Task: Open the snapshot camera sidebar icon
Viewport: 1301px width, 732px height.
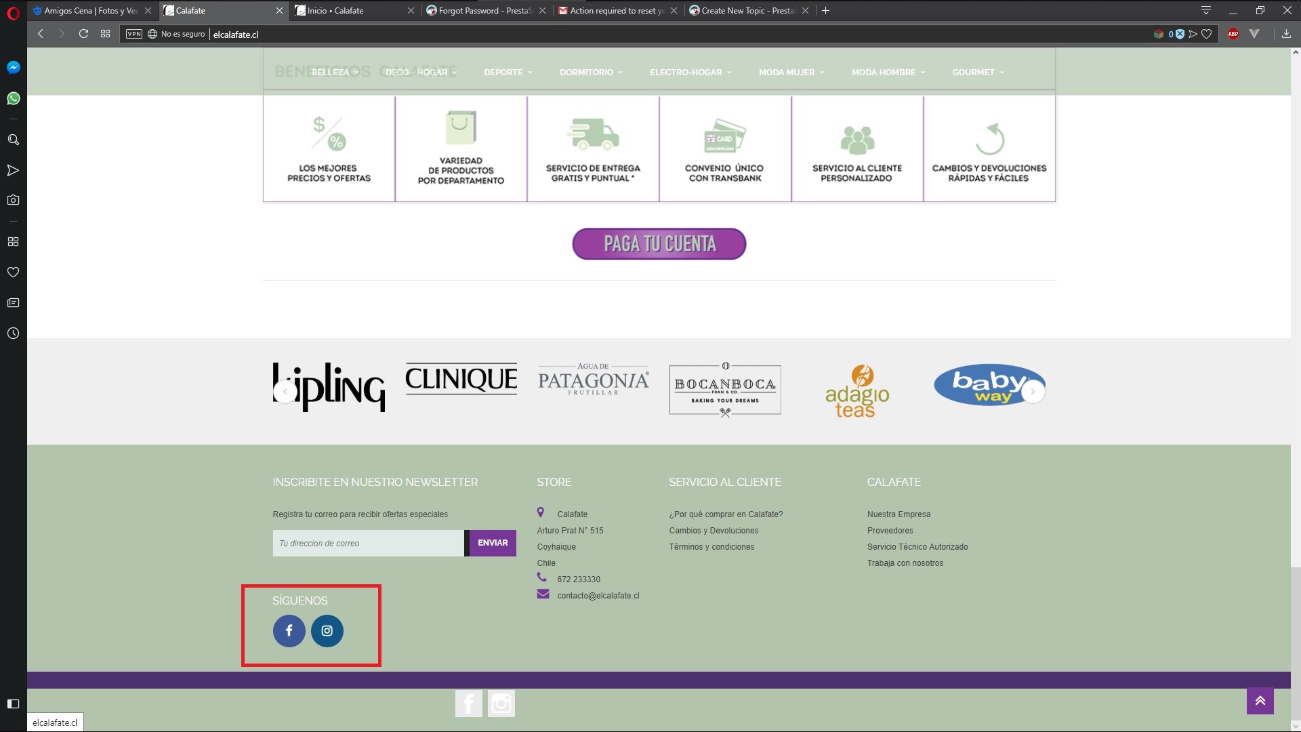Action: click(x=13, y=200)
